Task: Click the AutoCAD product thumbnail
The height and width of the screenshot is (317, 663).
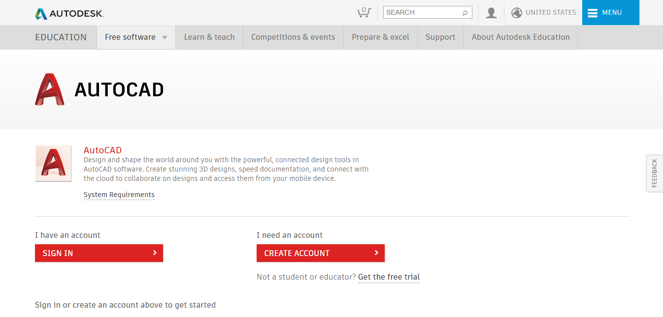Action: point(54,164)
